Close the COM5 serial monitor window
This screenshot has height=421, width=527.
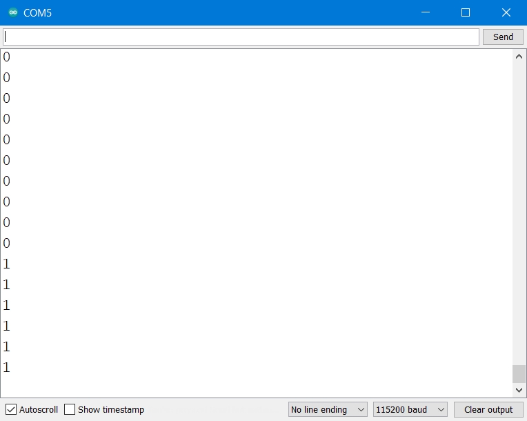pos(506,12)
